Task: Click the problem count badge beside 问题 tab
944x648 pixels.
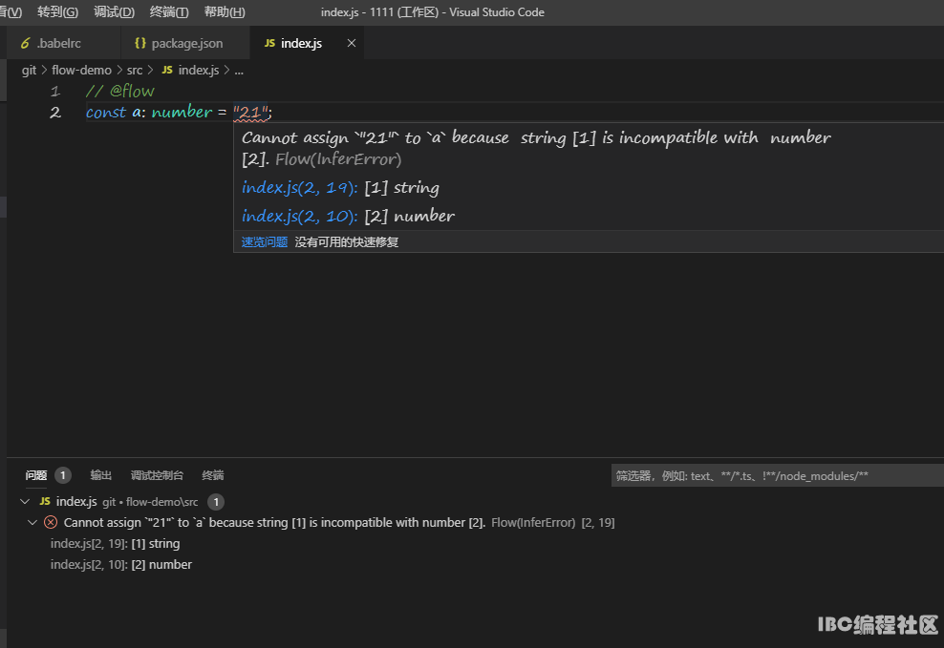Action: [63, 475]
